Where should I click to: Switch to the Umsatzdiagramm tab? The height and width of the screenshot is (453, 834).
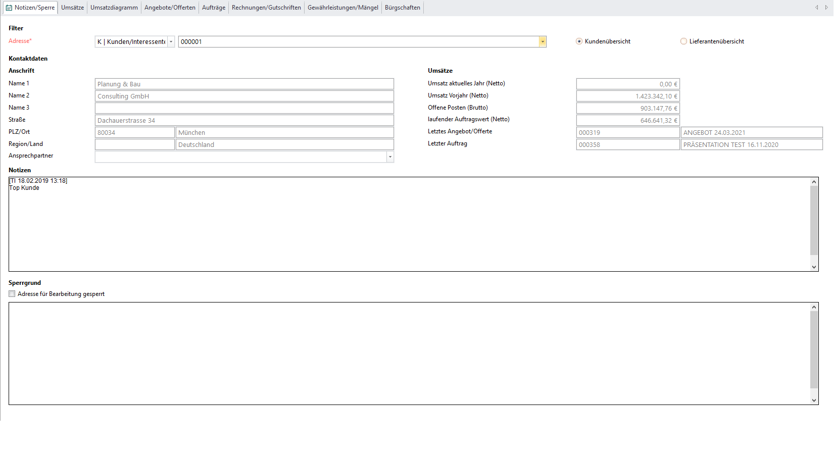click(x=114, y=8)
